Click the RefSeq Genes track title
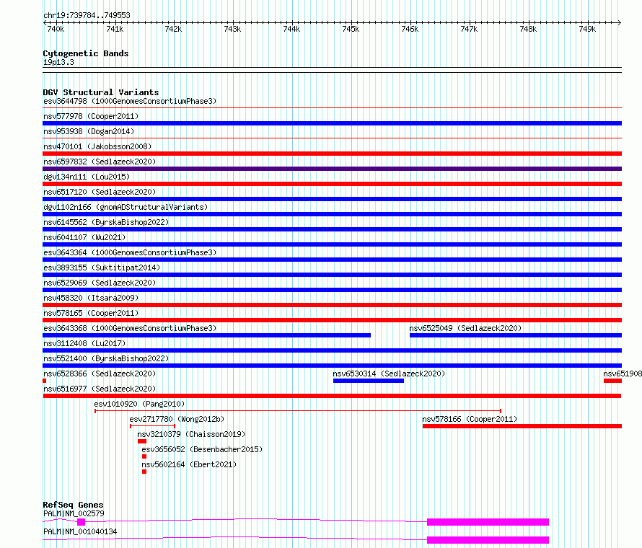The image size is (642, 548). (74, 505)
